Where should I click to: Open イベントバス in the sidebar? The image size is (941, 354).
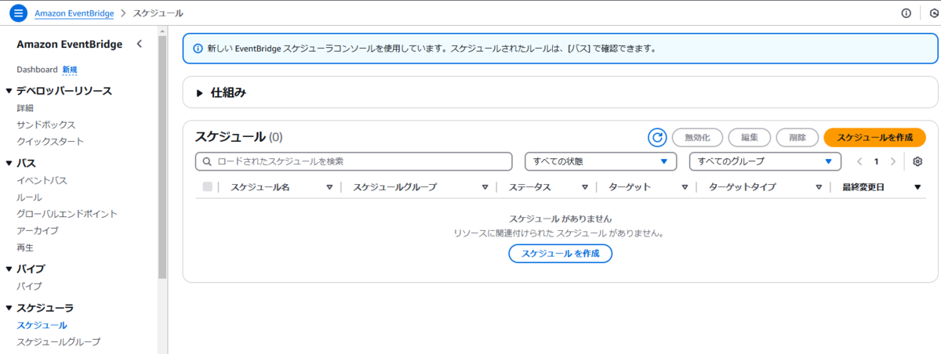pyautogui.click(x=42, y=180)
